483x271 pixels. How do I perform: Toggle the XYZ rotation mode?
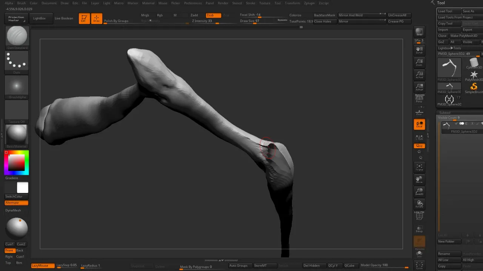coord(419,146)
